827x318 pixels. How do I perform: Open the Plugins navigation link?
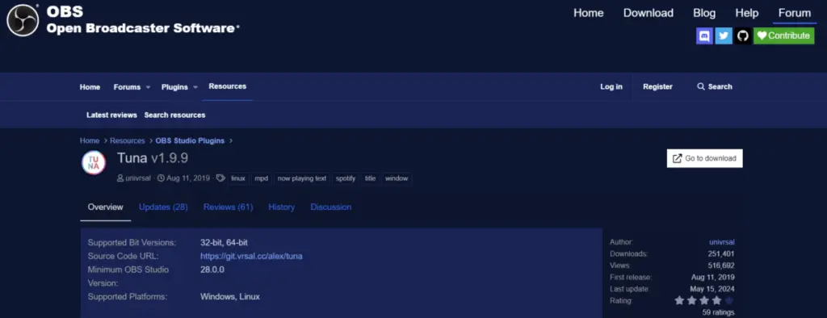pos(174,87)
